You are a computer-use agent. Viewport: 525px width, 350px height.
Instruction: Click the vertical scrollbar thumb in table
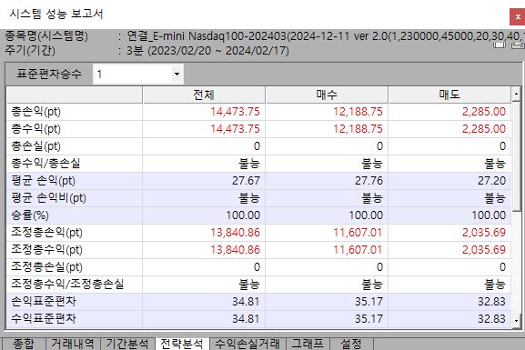click(516, 156)
